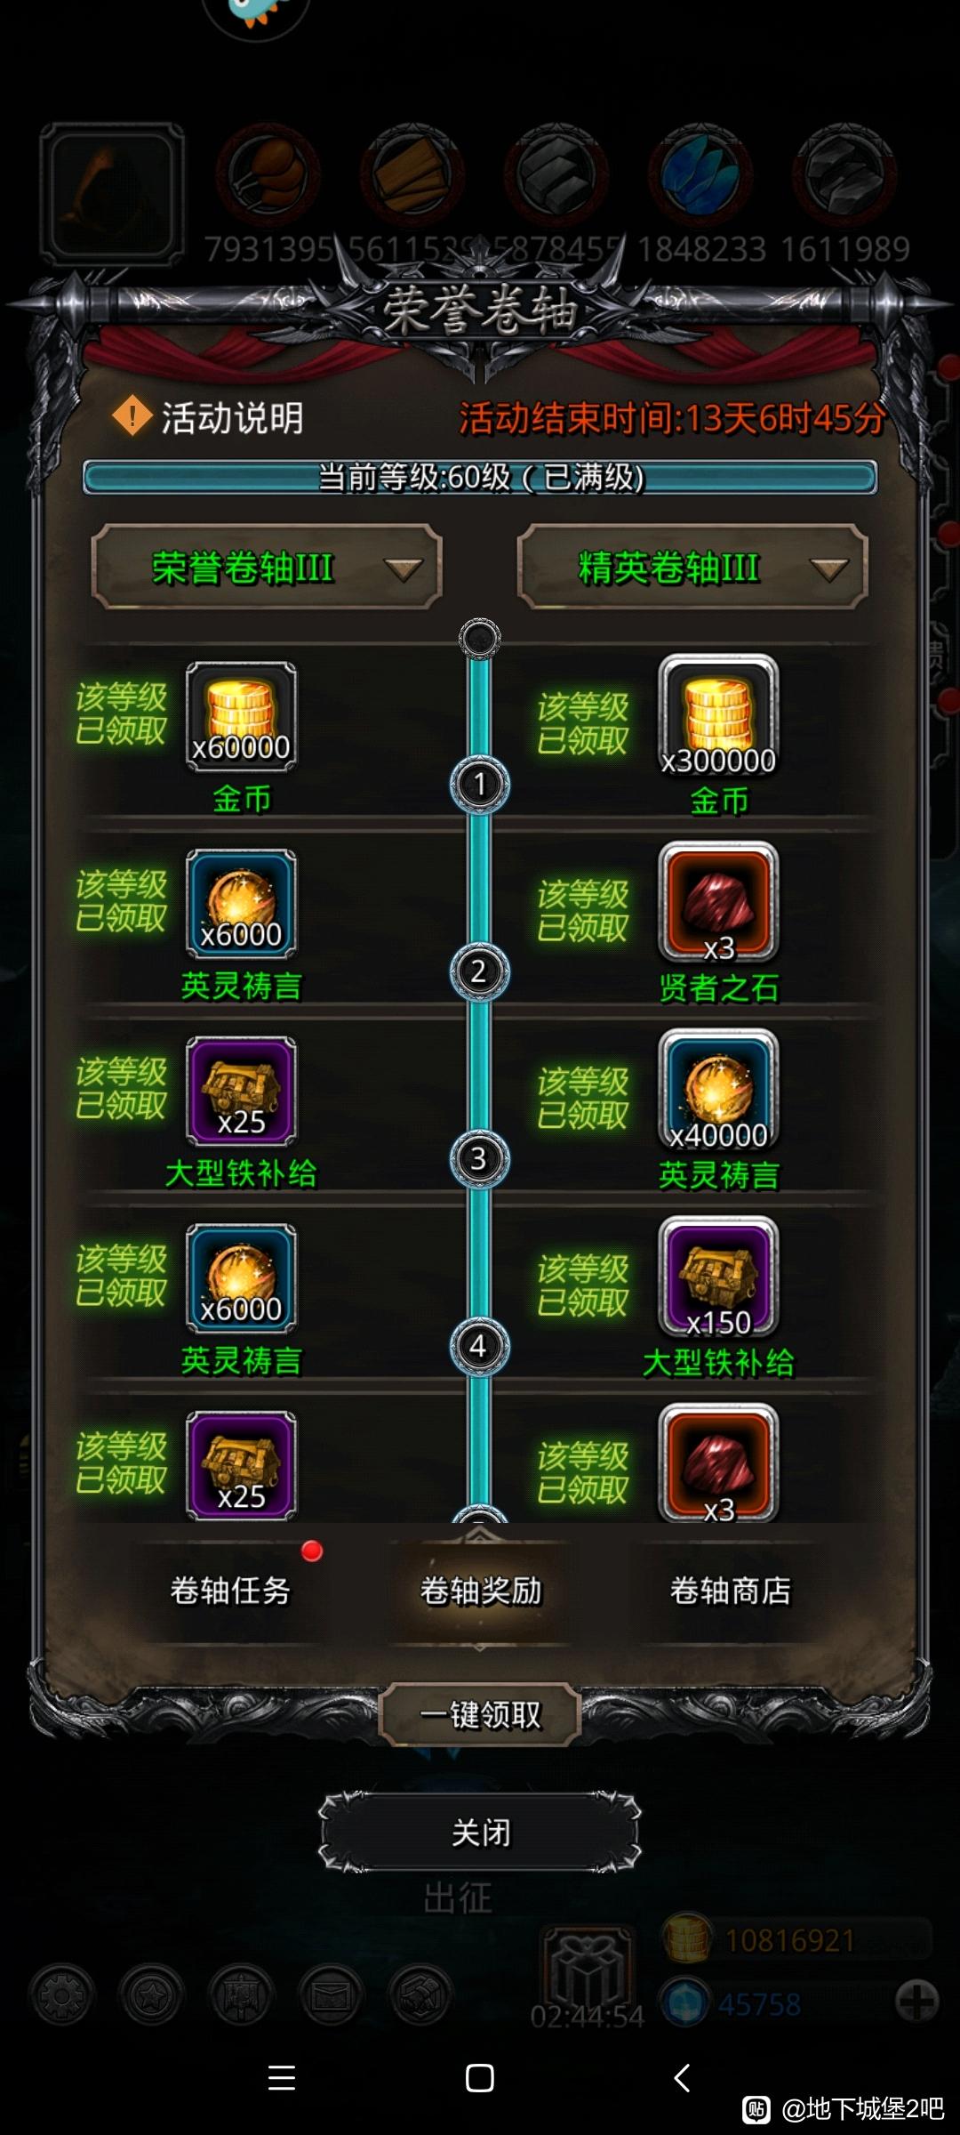Viewport: 960px width, 2135px height.
Task: Click the arrow on the 精英卷轴III selector
Action: click(828, 570)
